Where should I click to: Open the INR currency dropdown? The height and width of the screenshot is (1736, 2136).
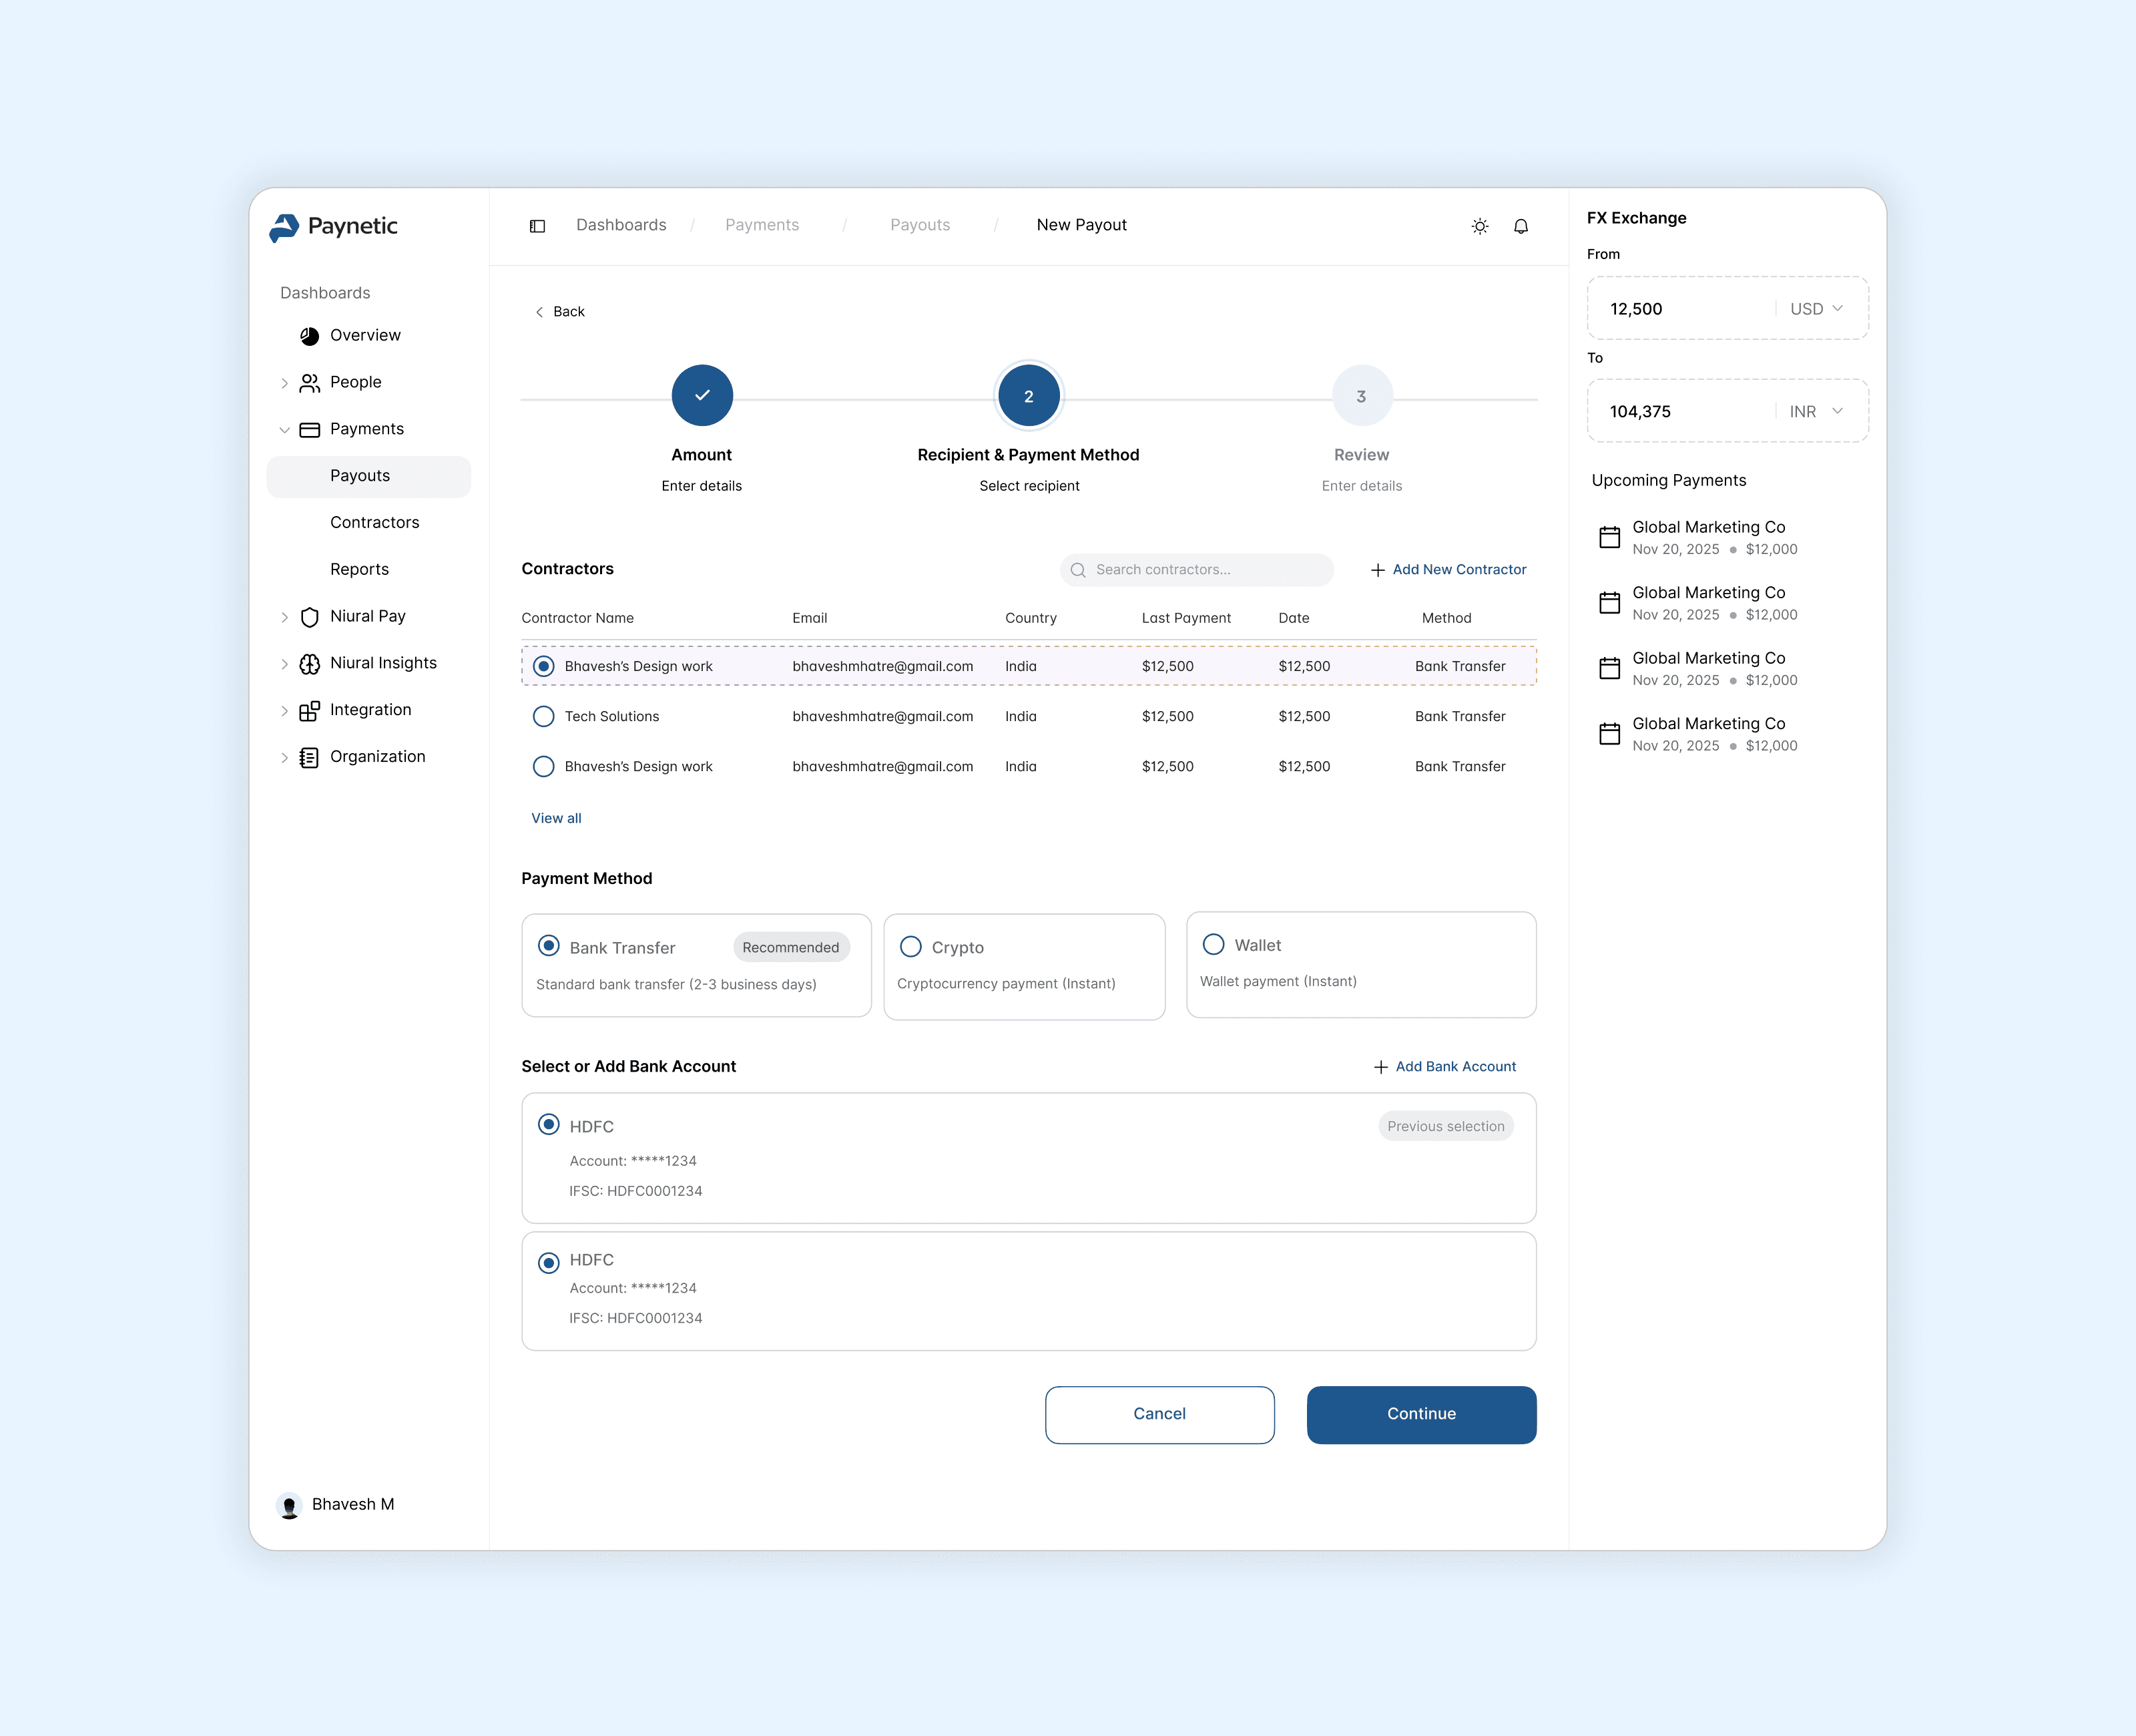(1816, 412)
